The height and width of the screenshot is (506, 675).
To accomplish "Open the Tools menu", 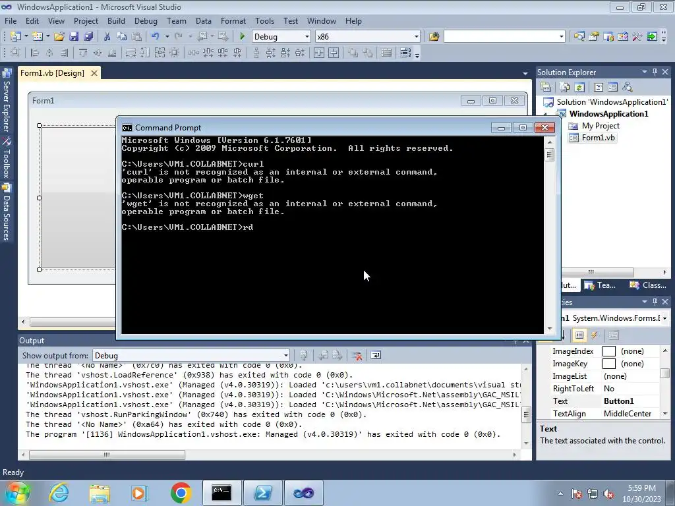I will click(x=264, y=20).
